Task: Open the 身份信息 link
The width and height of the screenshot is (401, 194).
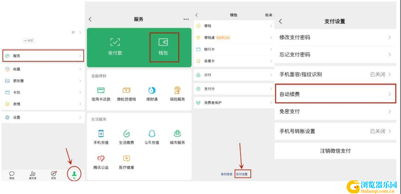Action: click(x=227, y=174)
